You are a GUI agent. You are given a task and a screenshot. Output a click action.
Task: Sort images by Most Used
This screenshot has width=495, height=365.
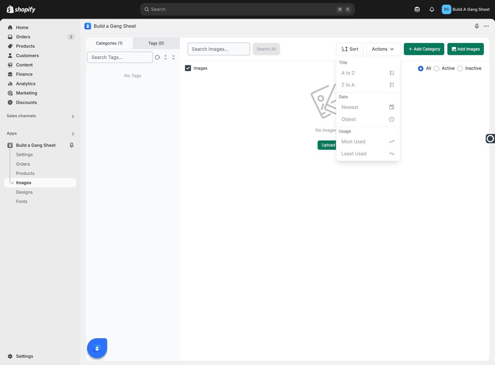pyautogui.click(x=368, y=142)
